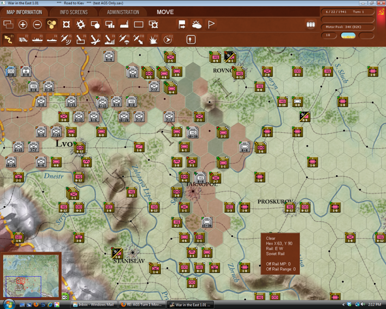Select F6 bomb unit icon
386x309 pixels.
pos(81,40)
